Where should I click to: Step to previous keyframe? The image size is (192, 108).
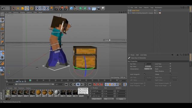(71, 85)
